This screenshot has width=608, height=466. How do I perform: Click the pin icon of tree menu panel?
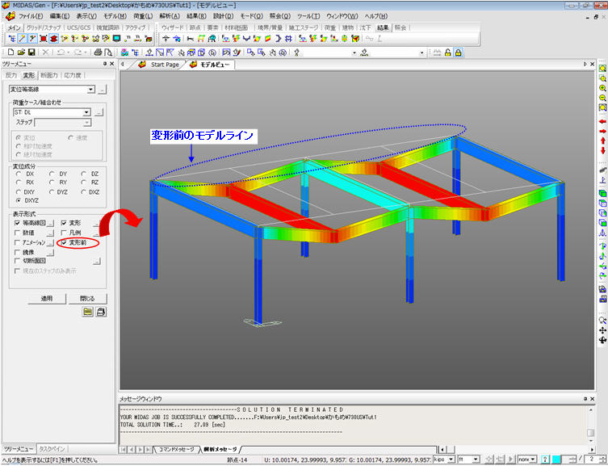pyautogui.click(x=105, y=64)
